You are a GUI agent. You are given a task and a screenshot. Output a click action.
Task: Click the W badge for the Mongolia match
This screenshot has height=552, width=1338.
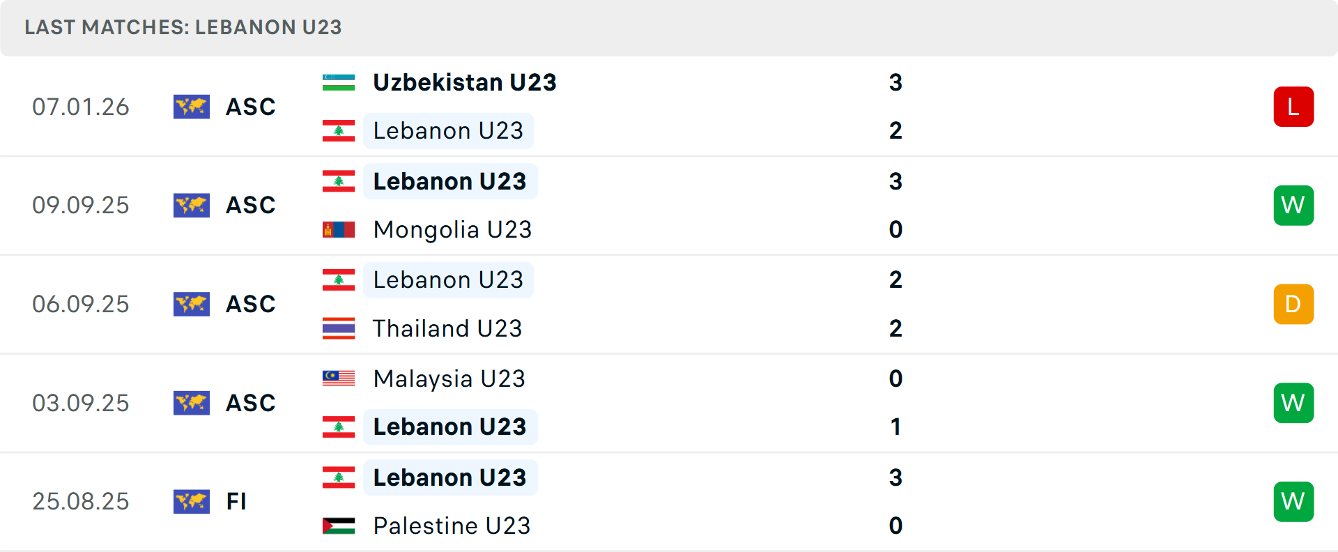click(x=1293, y=205)
